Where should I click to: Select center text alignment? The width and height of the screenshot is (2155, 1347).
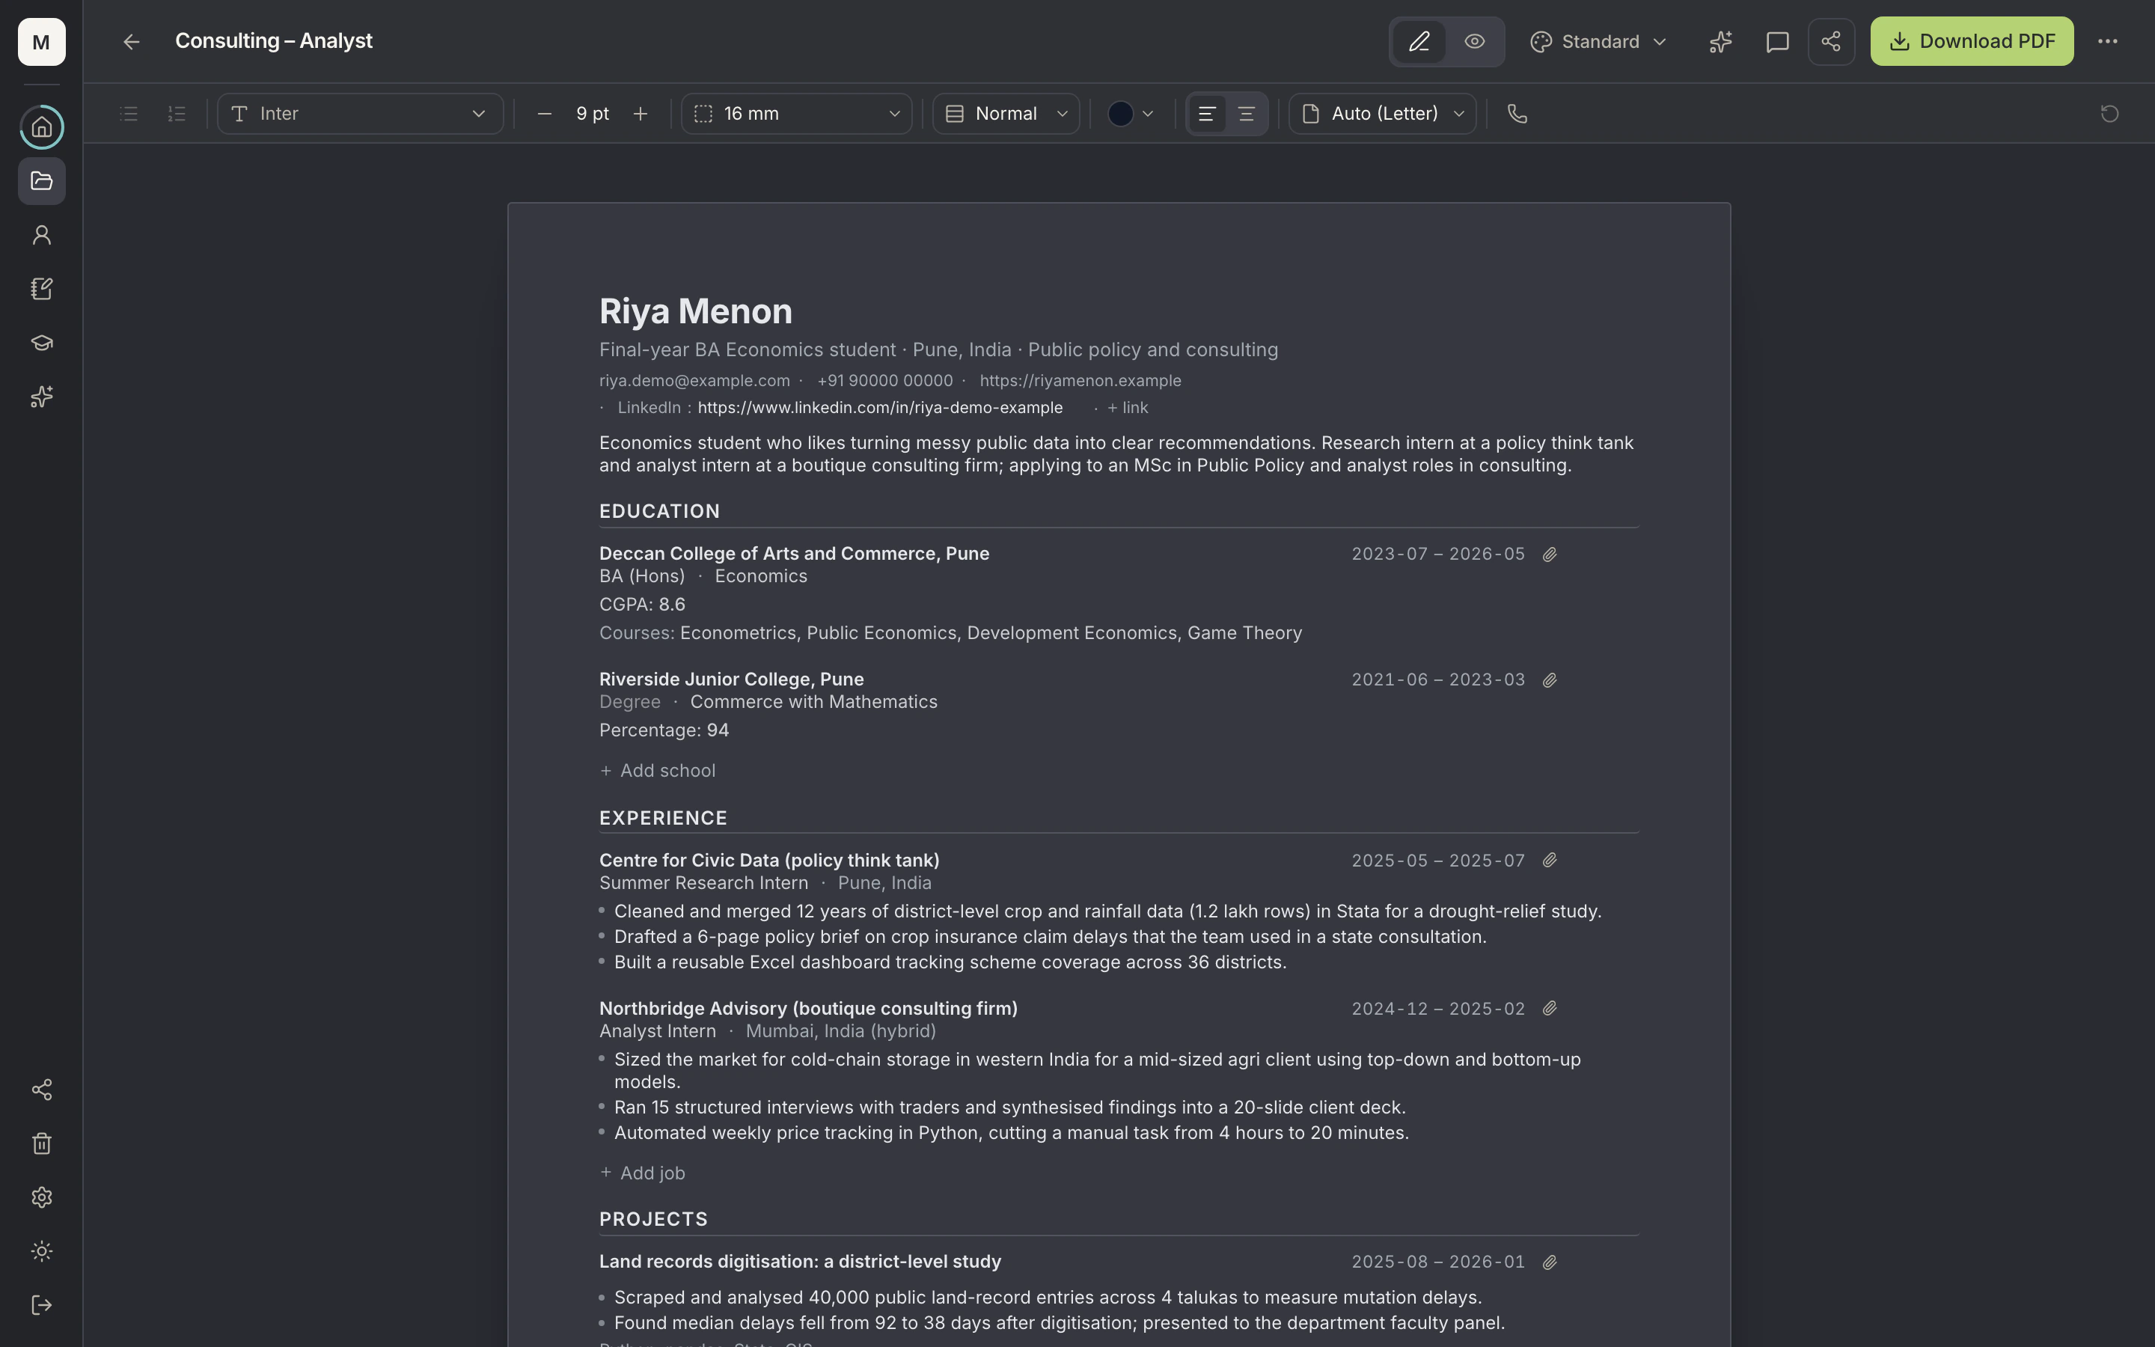click(1247, 114)
